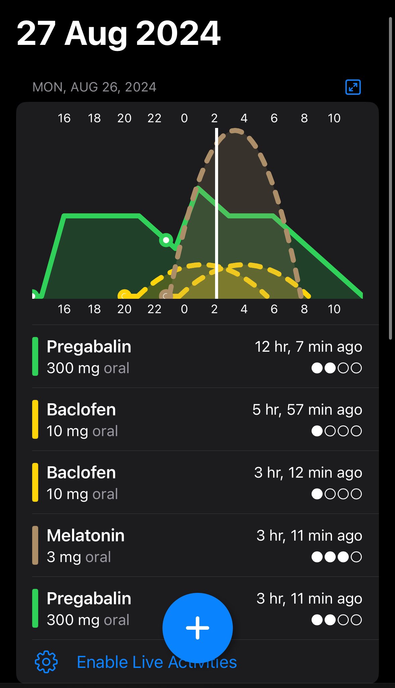The image size is (395, 688).
Task: Click the vertical scrollbar on the right edge
Action: coord(390,178)
